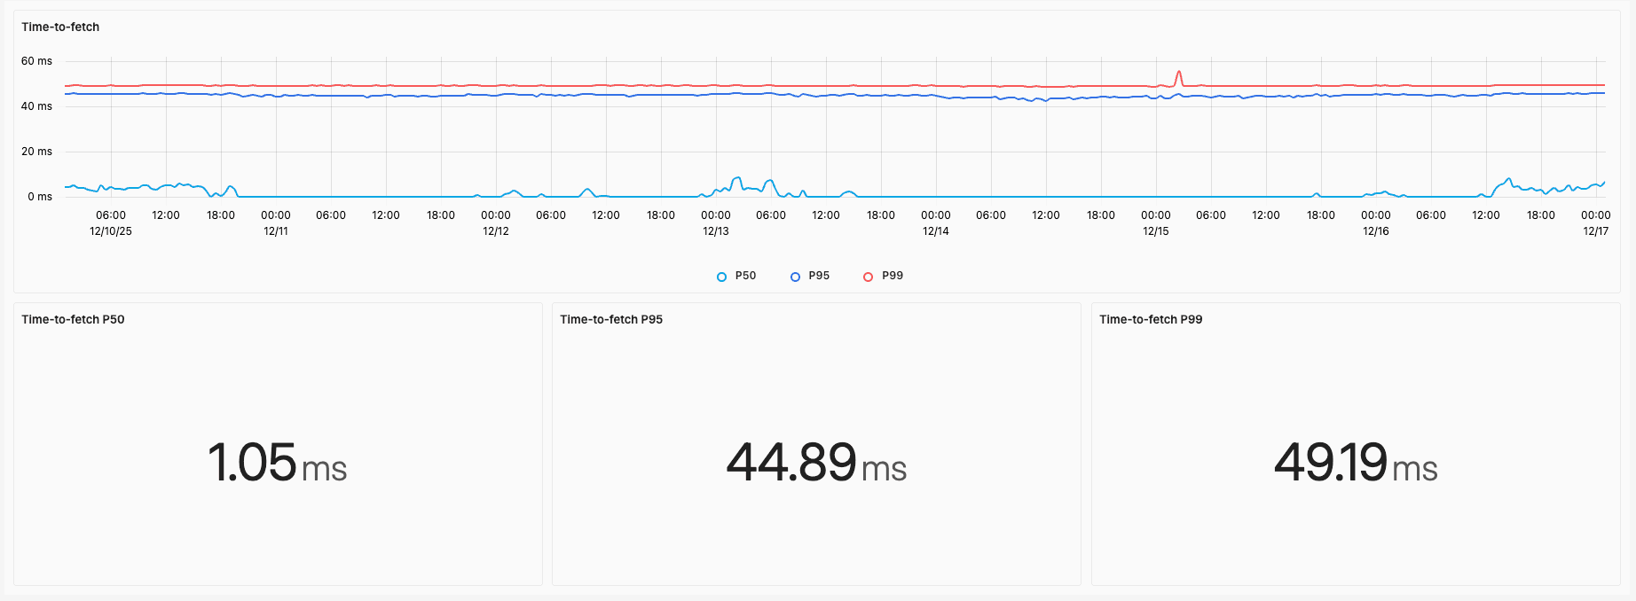Click the 0 ms y-axis label
This screenshot has height=601, width=1636.
40,197
